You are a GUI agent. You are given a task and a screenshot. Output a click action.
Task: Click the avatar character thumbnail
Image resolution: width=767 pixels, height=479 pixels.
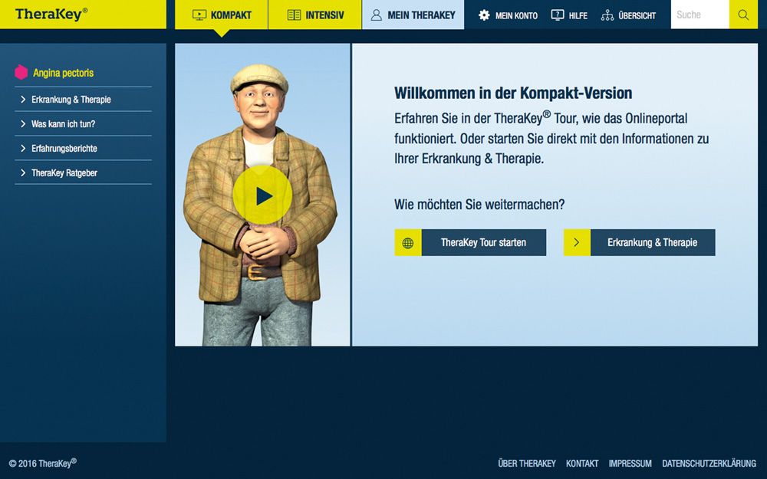pyautogui.click(x=262, y=195)
